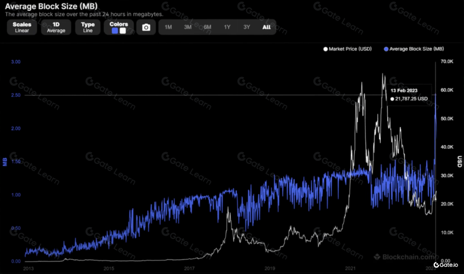Click the camera screenshot icon
This screenshot has width=464, height=274.
146,27
